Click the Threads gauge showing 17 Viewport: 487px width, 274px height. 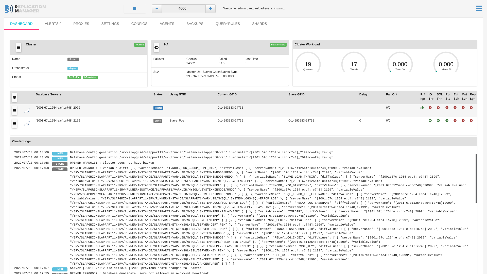click(x=354, y=62)
